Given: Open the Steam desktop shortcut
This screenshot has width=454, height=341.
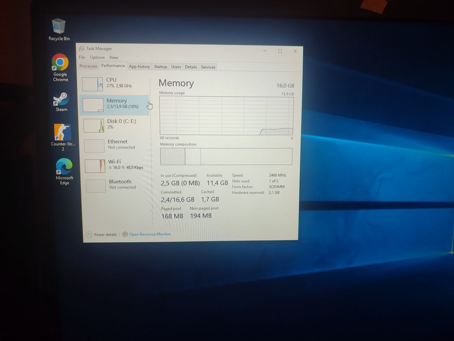Looking at the screenshot, I should [x=61, y=102].
